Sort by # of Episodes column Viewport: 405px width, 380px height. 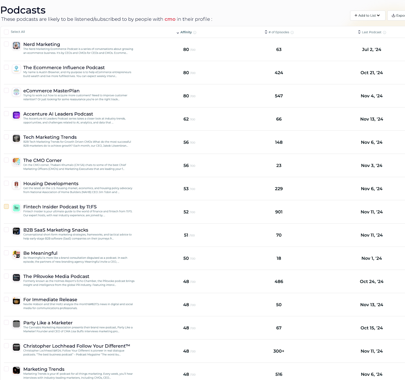tap(277, 32)
